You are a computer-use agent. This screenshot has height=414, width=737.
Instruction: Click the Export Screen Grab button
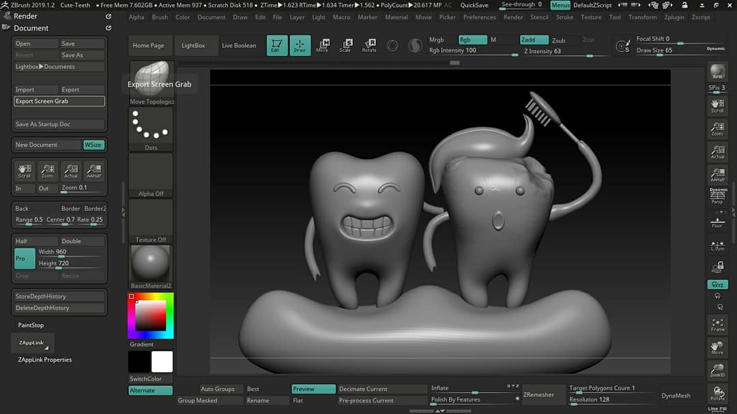pyautogui.click(x=59, y=101)
